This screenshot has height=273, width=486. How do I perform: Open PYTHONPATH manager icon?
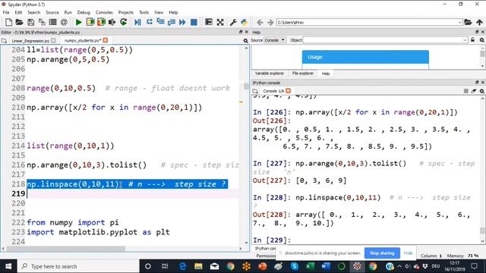[x=245, y=22]
